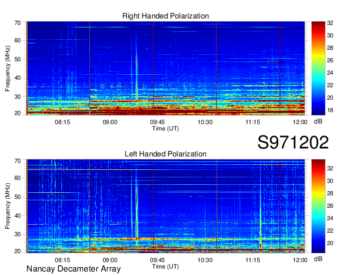Click the "Left Handed Polarization" plot title

[166, 154]
